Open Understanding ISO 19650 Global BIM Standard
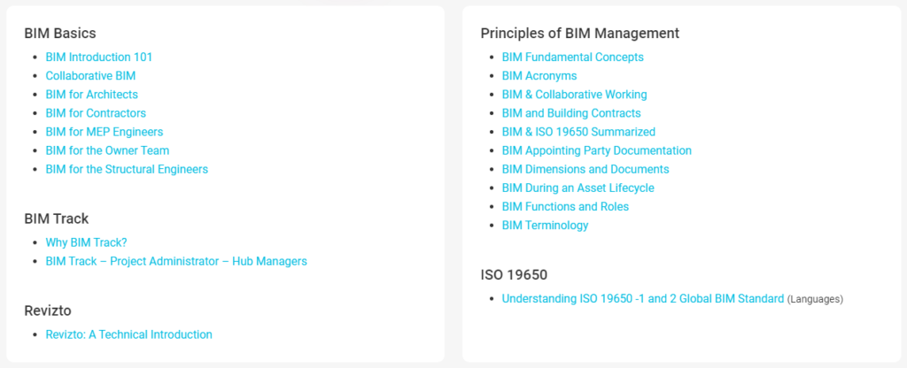This screenshot has width=907, height=368. (x=642, y=299)
